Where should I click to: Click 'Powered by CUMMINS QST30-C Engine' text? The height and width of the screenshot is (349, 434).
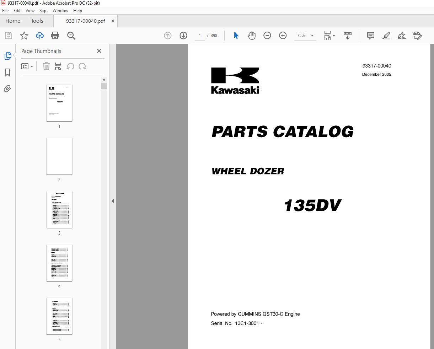[x=255, y=314]
